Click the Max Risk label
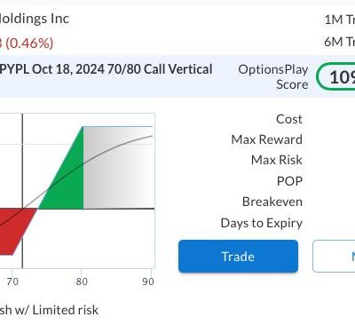This screenshot has height=325, width=355. (277, 160)
